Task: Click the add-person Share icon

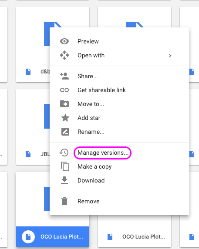Action: click(64, 76)
